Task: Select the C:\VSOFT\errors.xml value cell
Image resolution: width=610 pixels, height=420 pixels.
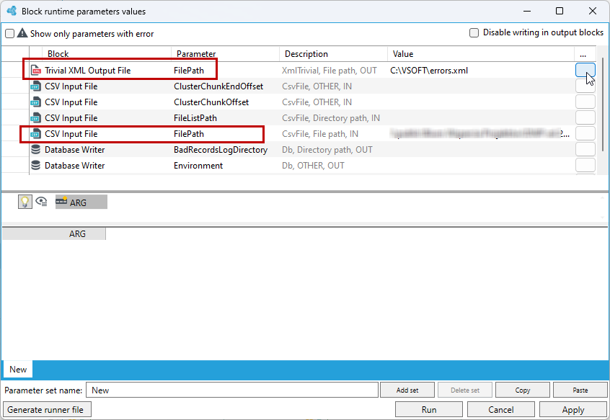Action: pos(481,71)
